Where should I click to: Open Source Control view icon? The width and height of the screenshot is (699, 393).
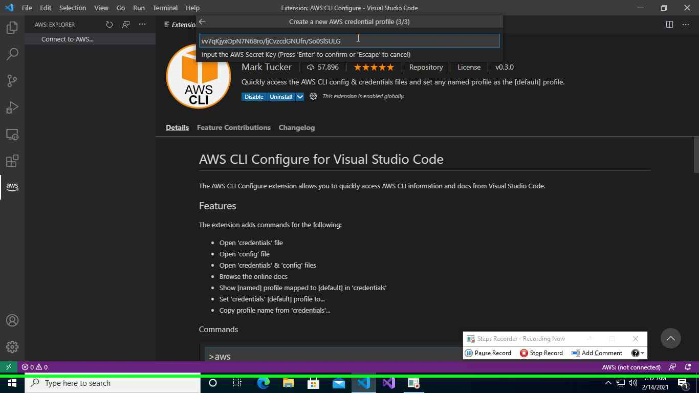[12, 80]
